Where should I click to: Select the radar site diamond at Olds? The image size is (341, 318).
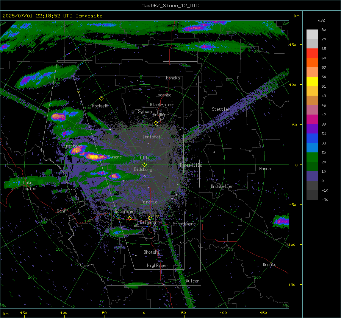(144, 164)
